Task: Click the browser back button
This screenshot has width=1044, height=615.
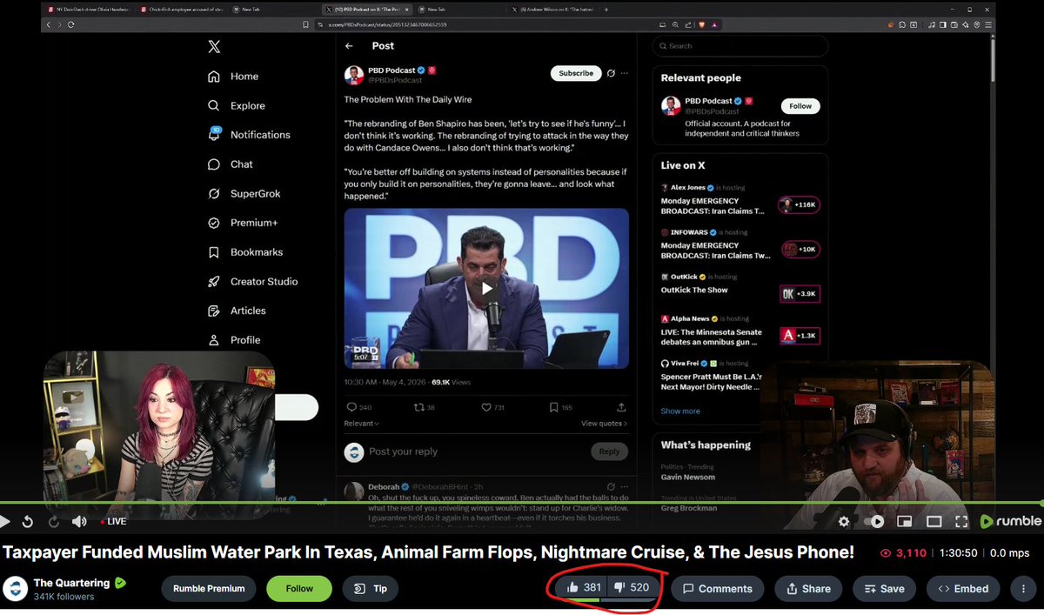Action: pyautogui.click(x=49, y=24)
